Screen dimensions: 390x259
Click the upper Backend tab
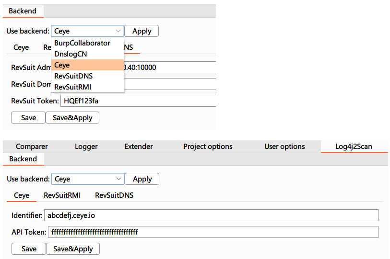coord(23,11)
